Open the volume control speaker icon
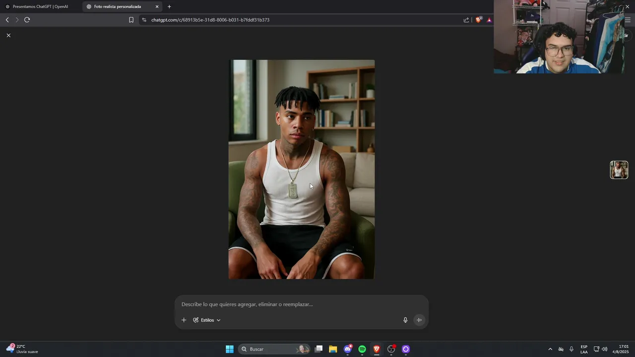The height and width of the screenshot is (357, 635). (x=604, y=349)
